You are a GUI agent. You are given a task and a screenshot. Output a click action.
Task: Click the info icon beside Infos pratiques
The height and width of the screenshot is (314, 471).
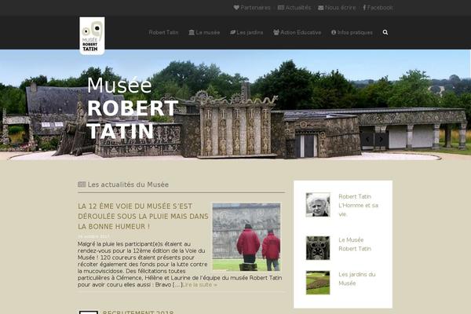click(334, 32)
